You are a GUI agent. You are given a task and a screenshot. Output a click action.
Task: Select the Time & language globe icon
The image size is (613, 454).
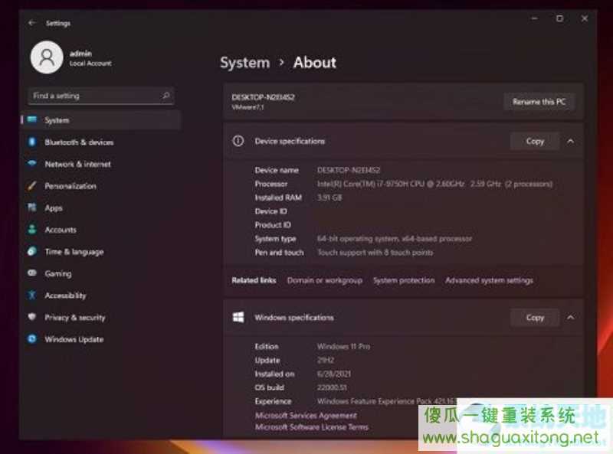32,251
